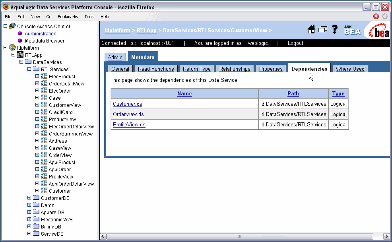Sort dependencies by Type column
This screenshot has height=242, width=392.
338,93
